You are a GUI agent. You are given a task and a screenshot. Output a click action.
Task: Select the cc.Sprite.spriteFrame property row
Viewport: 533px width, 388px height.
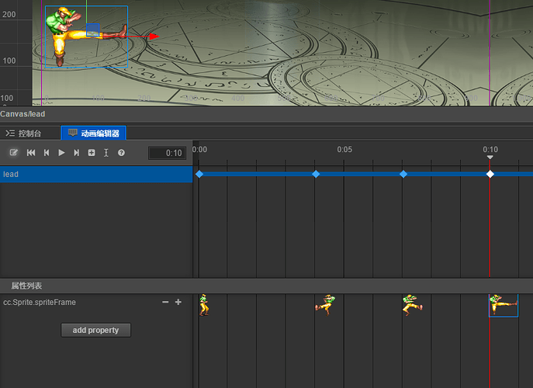coord(96,303)
